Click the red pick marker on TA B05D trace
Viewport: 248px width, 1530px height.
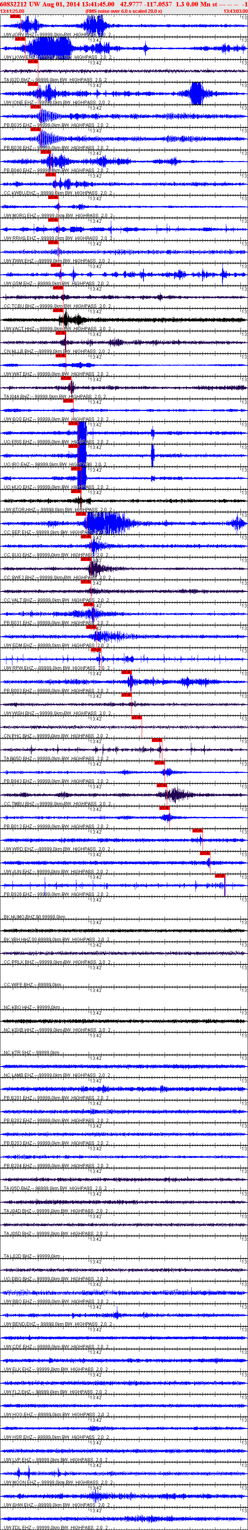[x=157, y=740]
